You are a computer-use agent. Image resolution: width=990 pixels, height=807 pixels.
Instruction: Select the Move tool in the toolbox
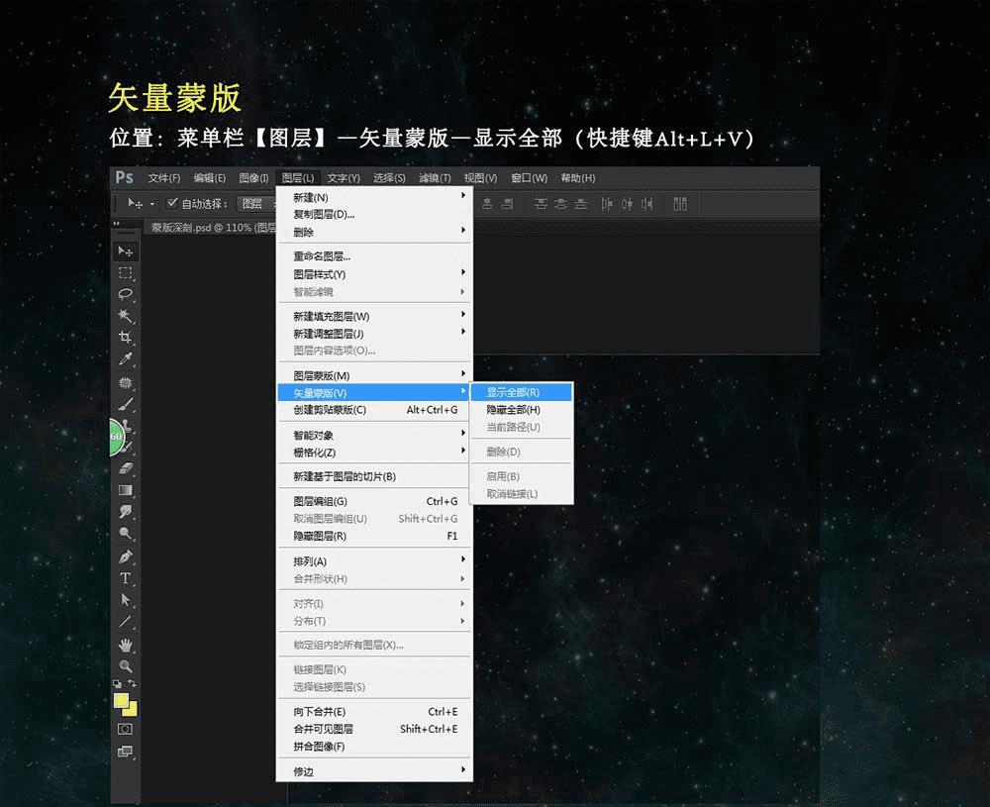click(x=125, y=252)
